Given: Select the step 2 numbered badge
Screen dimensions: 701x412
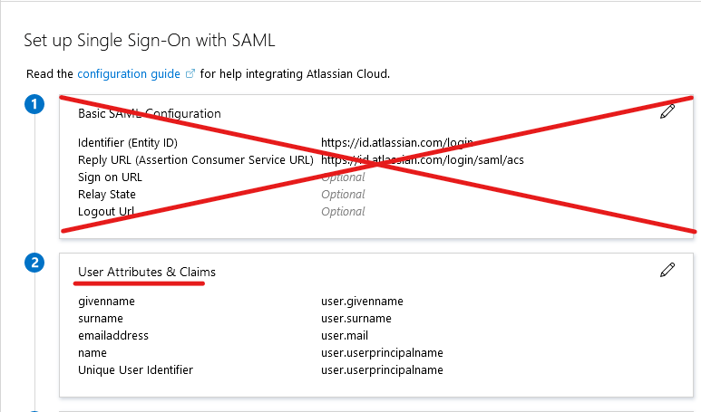Looking at the screenshot, I should 34,263.
